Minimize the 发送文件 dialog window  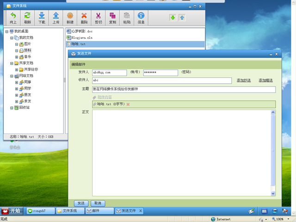tap(271, 55)
